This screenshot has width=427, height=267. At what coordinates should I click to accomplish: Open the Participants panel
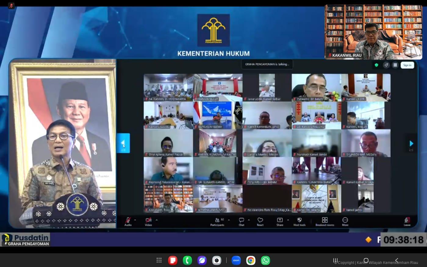tap(217, 221)
